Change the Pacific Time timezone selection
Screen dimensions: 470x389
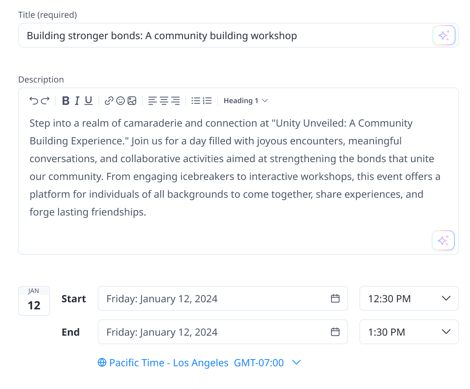(x=199, y=363)
